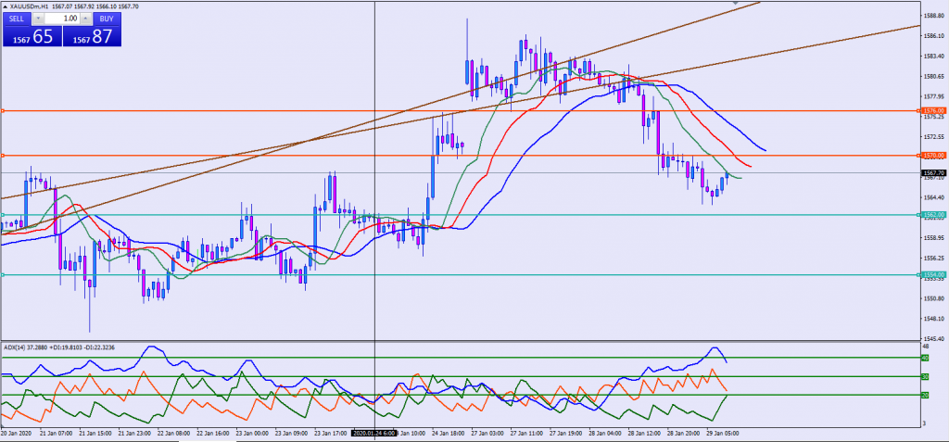Click the current price 1567.70 label

933,173
